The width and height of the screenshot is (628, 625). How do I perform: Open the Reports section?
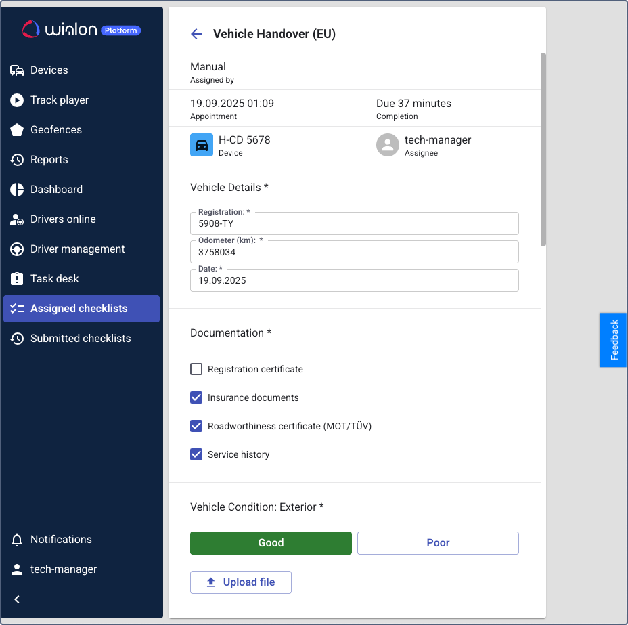(x=49, y=160)
